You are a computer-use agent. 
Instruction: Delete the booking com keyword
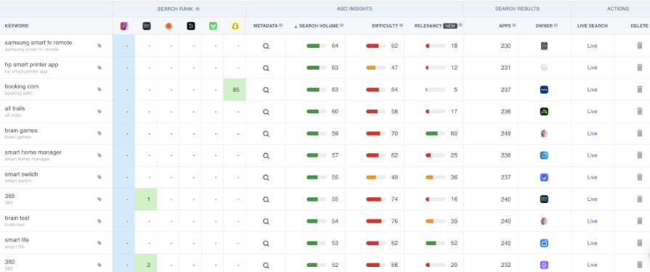640,89
